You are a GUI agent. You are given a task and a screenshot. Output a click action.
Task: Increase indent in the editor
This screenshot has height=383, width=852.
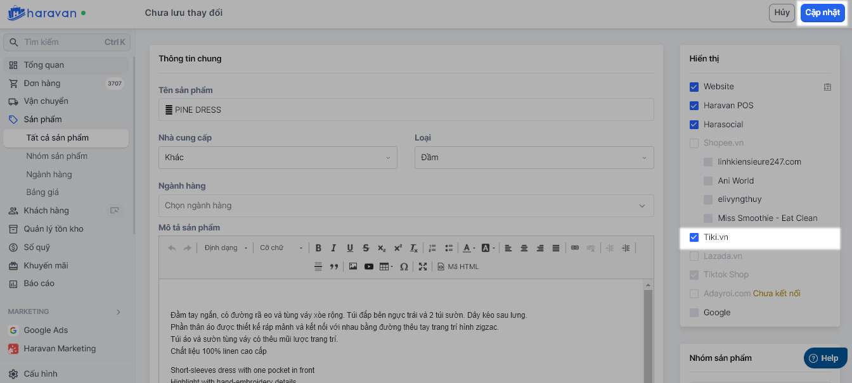pyautogui.click(x=626, y=248)
